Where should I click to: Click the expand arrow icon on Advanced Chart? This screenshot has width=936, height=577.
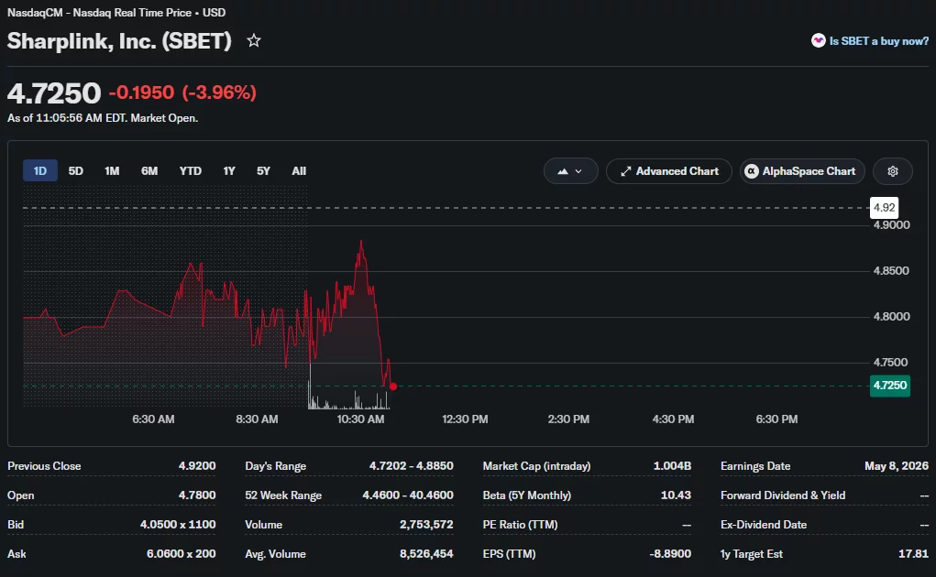625,171
